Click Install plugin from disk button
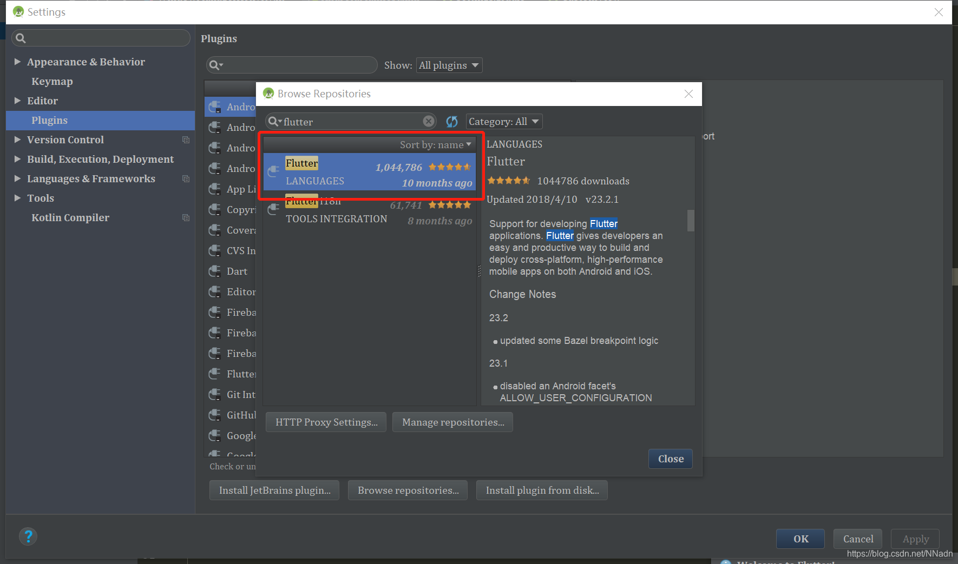The width and height of the screenshot is (958, 564). pos(542,490)
